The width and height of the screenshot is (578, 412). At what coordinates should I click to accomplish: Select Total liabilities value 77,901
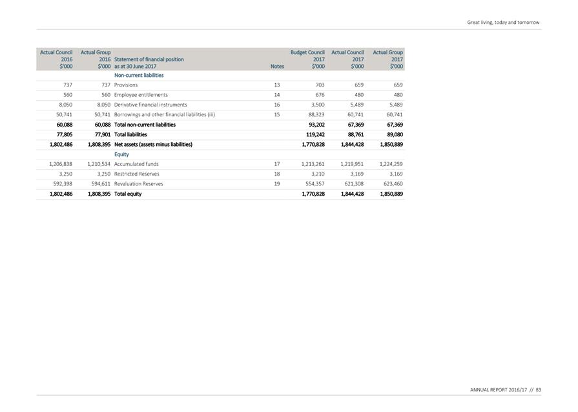[x=103, y=135]
